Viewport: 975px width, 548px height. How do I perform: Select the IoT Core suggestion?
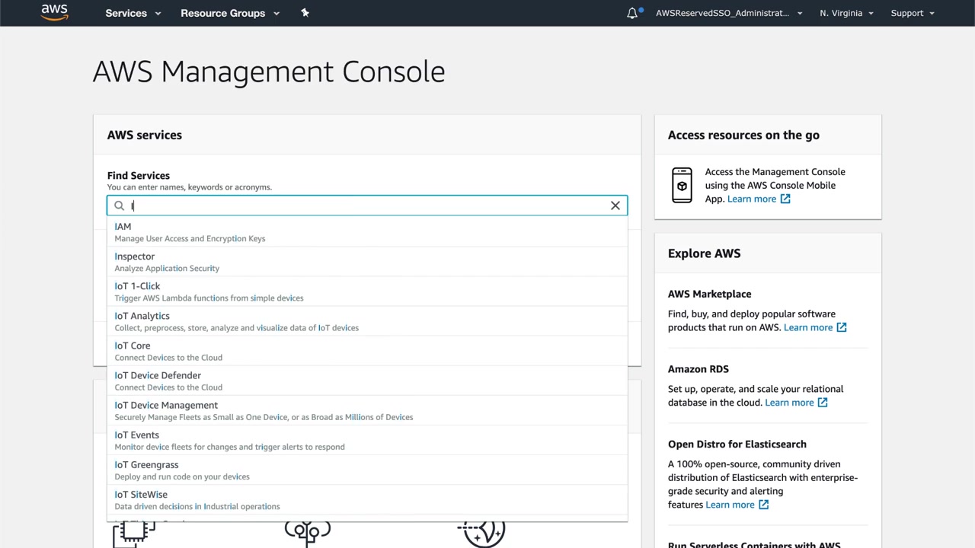(x=133, y=346)
